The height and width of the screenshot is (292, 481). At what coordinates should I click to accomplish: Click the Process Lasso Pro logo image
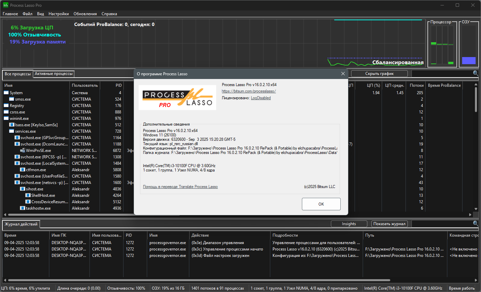(177, 97)
